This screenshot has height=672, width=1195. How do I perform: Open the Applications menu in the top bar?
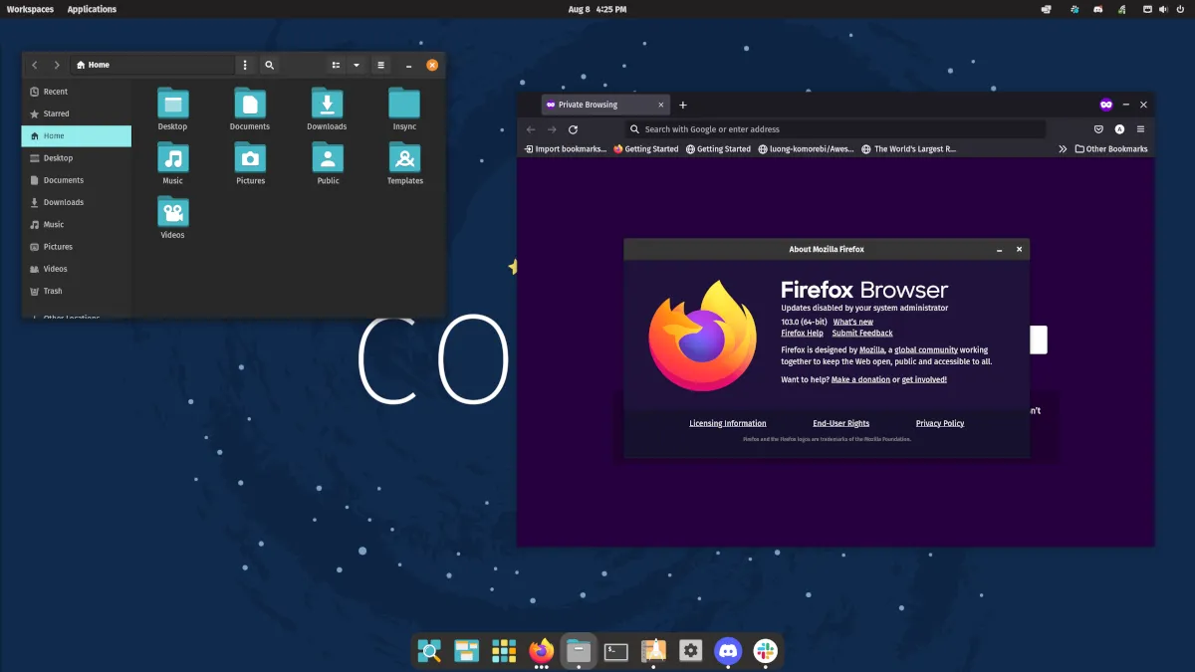click(x=92, y=9)
